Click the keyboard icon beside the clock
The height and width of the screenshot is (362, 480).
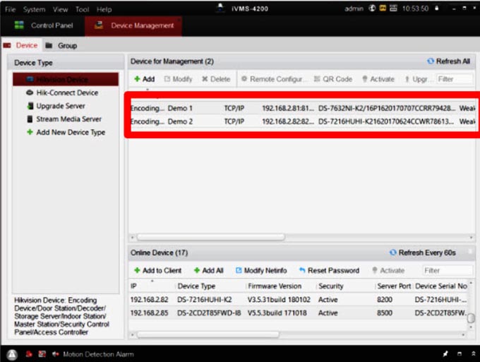coord(393,8)
